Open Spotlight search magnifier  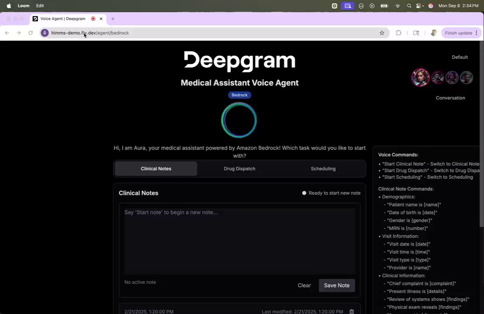click(409, 6)
